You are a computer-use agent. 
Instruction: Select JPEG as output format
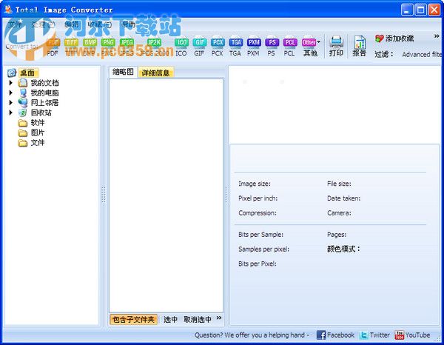click(x=127, y=47)
